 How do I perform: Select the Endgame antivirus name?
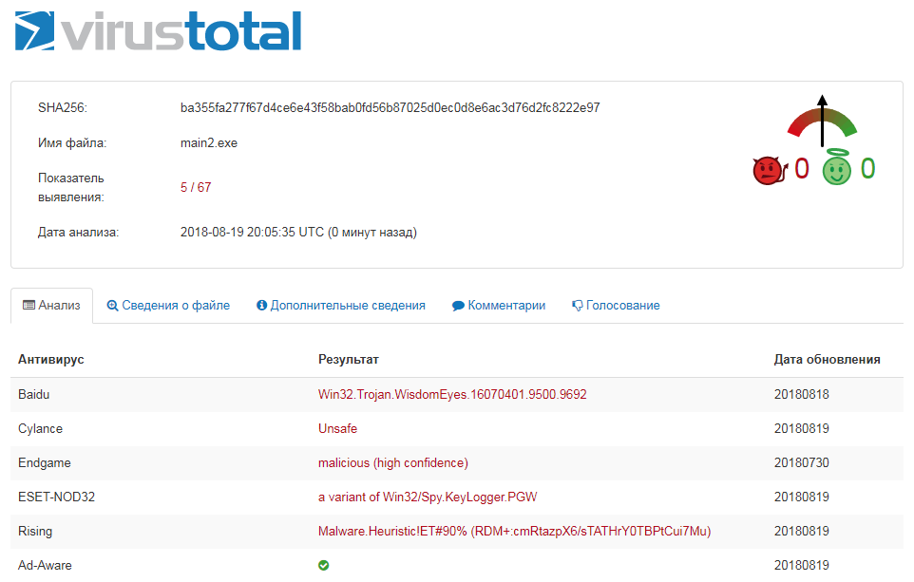coord(45,463)
